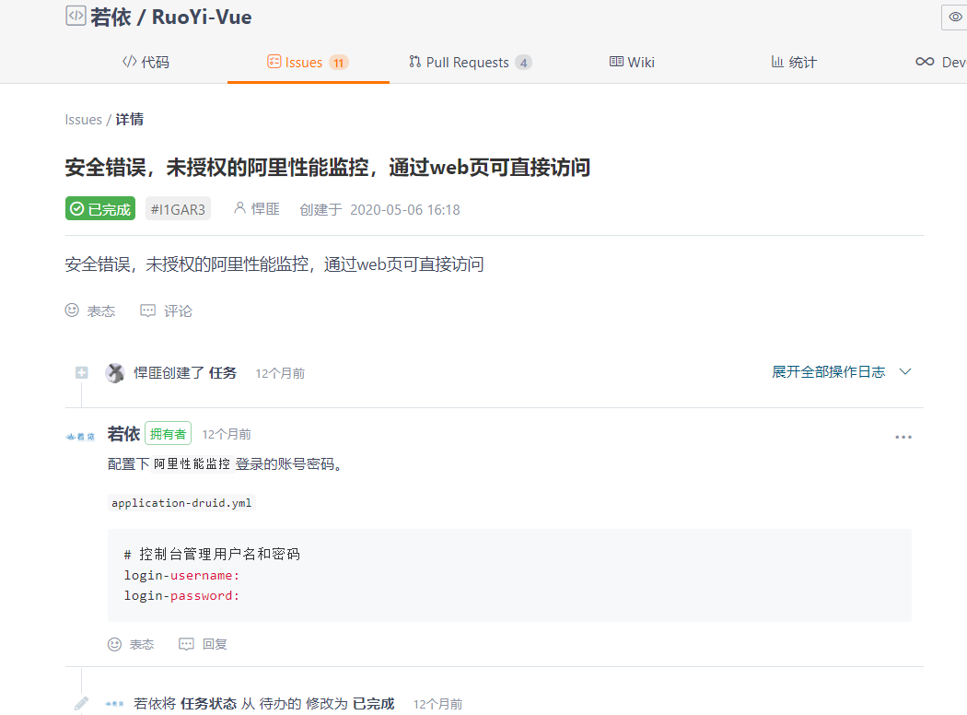
Task: Open the 代码 tab
Action: pyautogui.click(x=146, y=63)
